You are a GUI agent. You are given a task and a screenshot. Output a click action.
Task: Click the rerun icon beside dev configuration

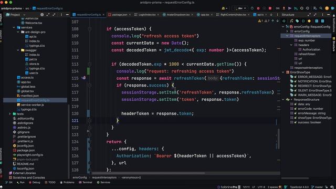point(252,8)
